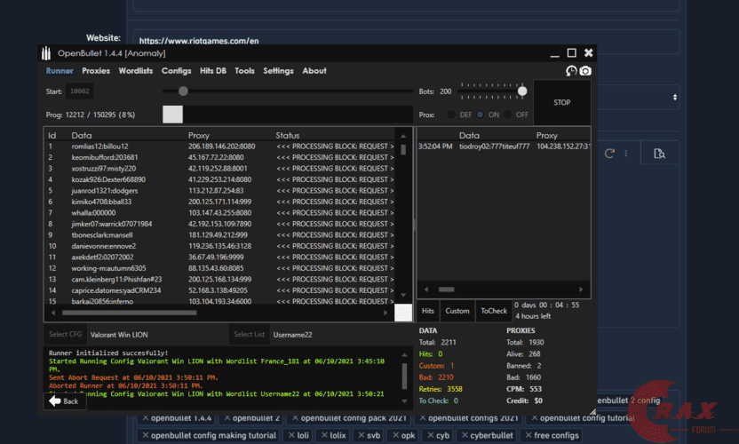Click the Back arrow icon
This screenshot has height=444, width=739.
pyautogui.click(x=54, y=401)
